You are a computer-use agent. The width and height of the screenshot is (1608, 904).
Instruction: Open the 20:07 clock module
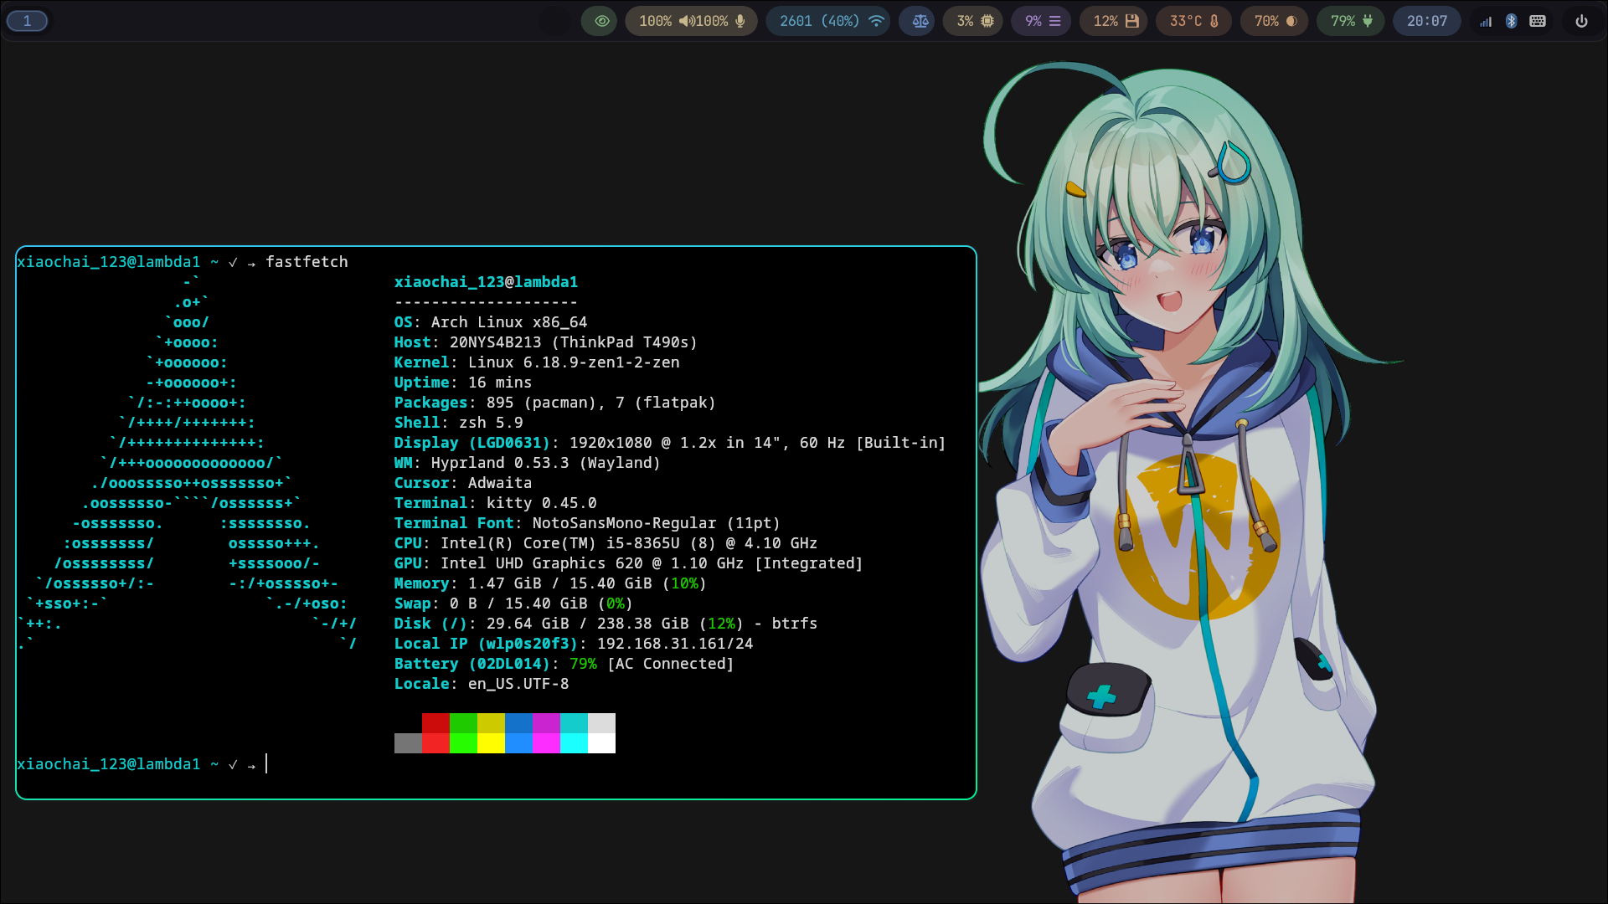[1426, 21]
